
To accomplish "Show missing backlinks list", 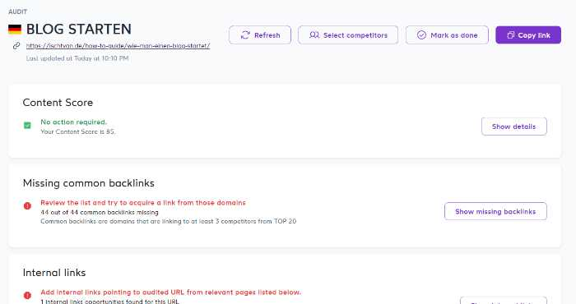I will click(495, 211).
